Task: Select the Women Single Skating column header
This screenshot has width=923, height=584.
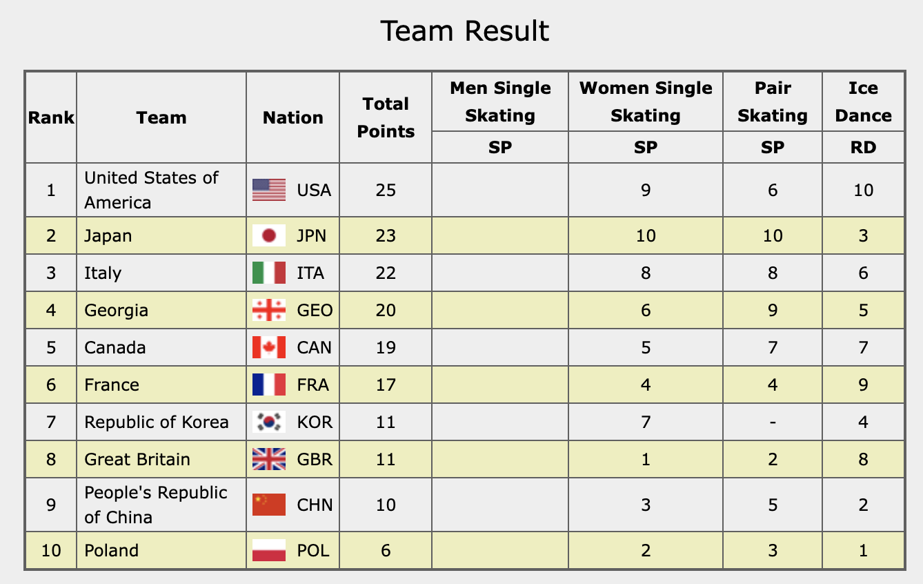Action: pyautogui.click(x=646, y=101)
